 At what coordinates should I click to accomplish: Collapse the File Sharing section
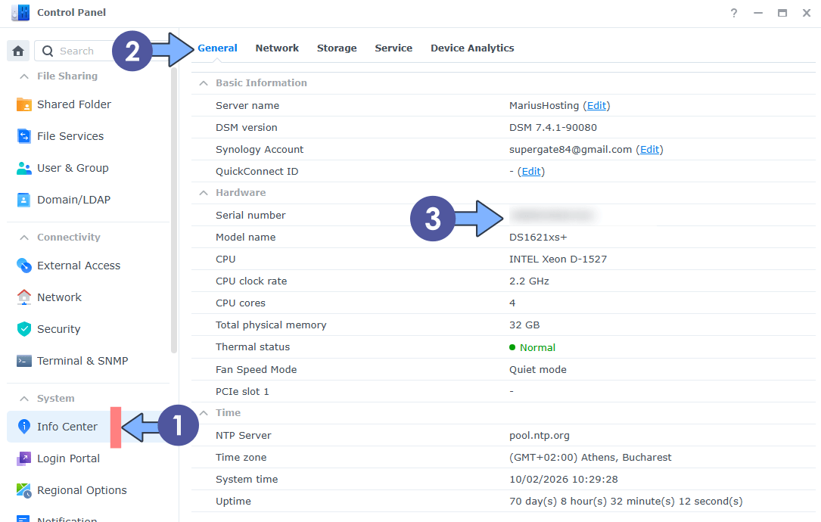click(x=24, y=76)
